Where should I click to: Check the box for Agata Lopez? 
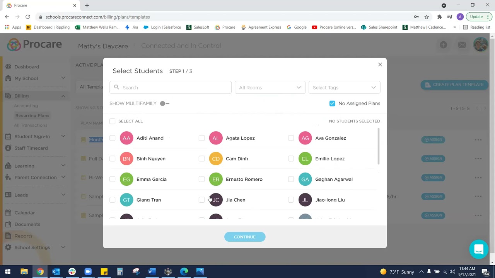pos(201,138)
